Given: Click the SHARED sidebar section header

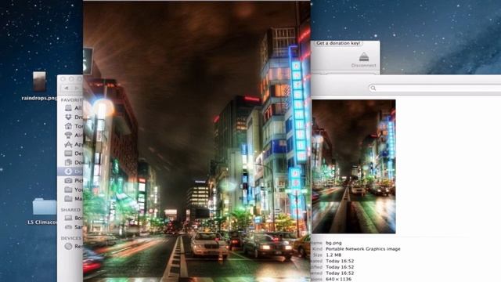Looking at the screenshot, I should point(70,210).
